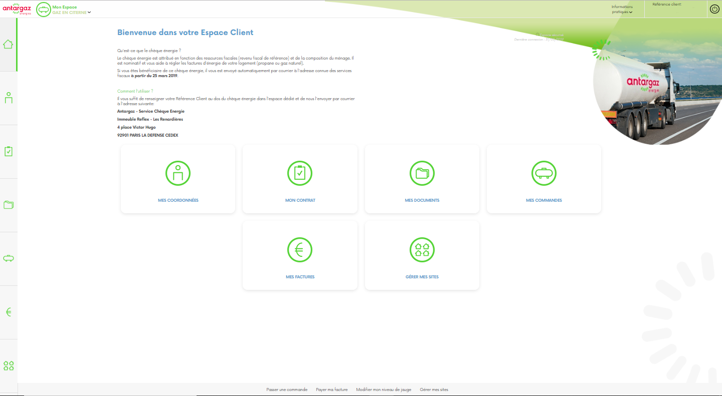Click the Antargaz logo in the header
The width and height of the screenshot is (722, 396).
(x=17, y=9)
